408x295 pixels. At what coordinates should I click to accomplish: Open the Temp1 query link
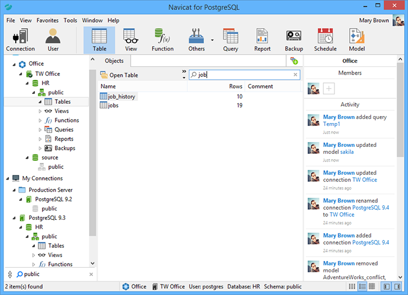[332, 124]
